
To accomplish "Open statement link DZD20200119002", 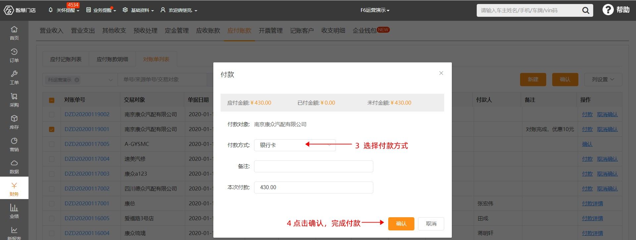I will [87, 115].
